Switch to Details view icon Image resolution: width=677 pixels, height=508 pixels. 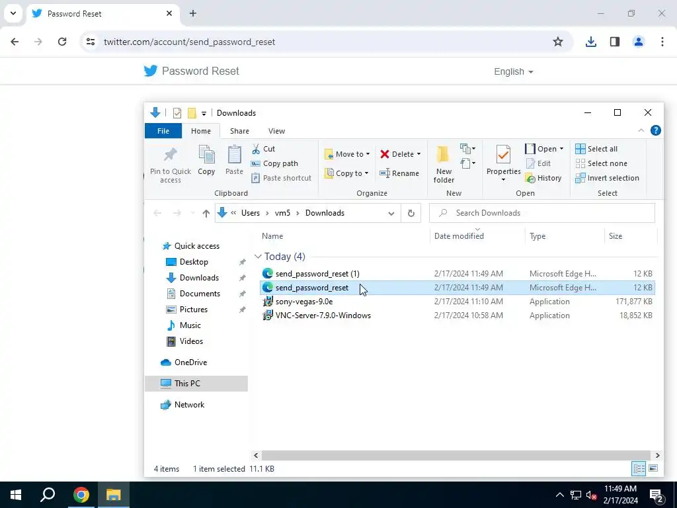(x=639, y=469)
